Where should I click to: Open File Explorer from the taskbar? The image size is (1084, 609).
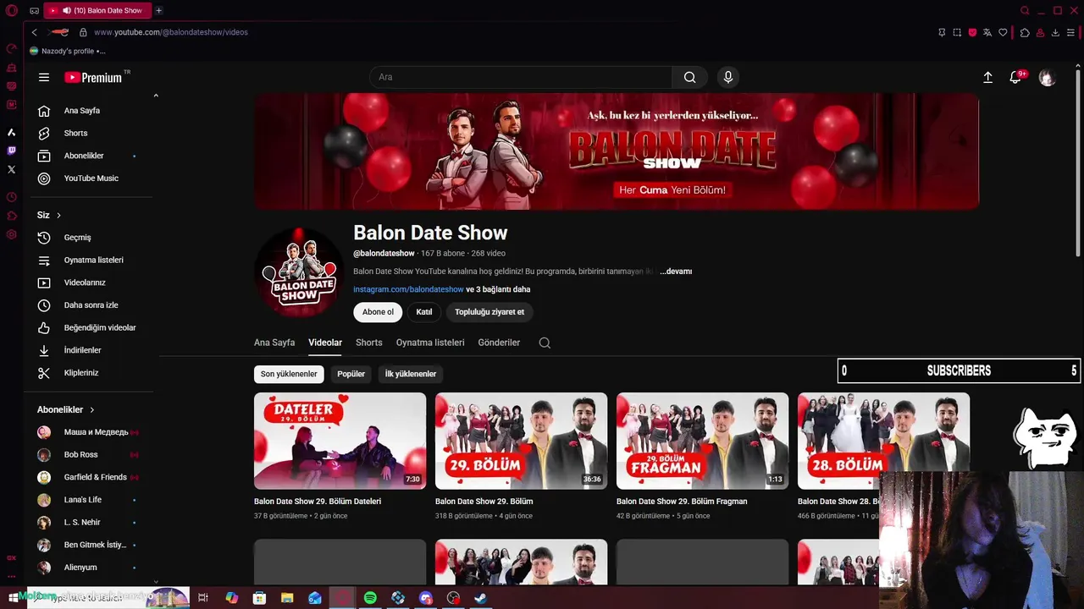287,598
